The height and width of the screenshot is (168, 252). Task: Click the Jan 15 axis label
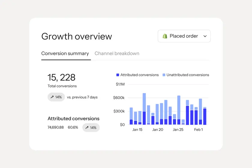click(137, 130)
